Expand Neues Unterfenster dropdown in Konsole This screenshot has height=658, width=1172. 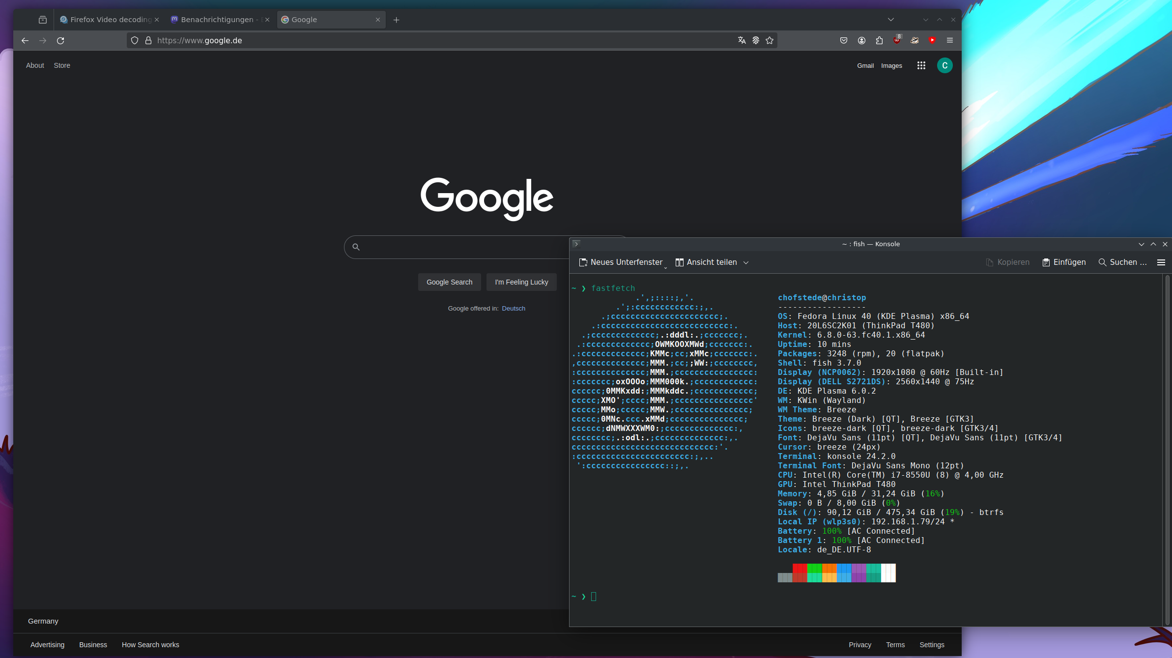coord(665,267)
